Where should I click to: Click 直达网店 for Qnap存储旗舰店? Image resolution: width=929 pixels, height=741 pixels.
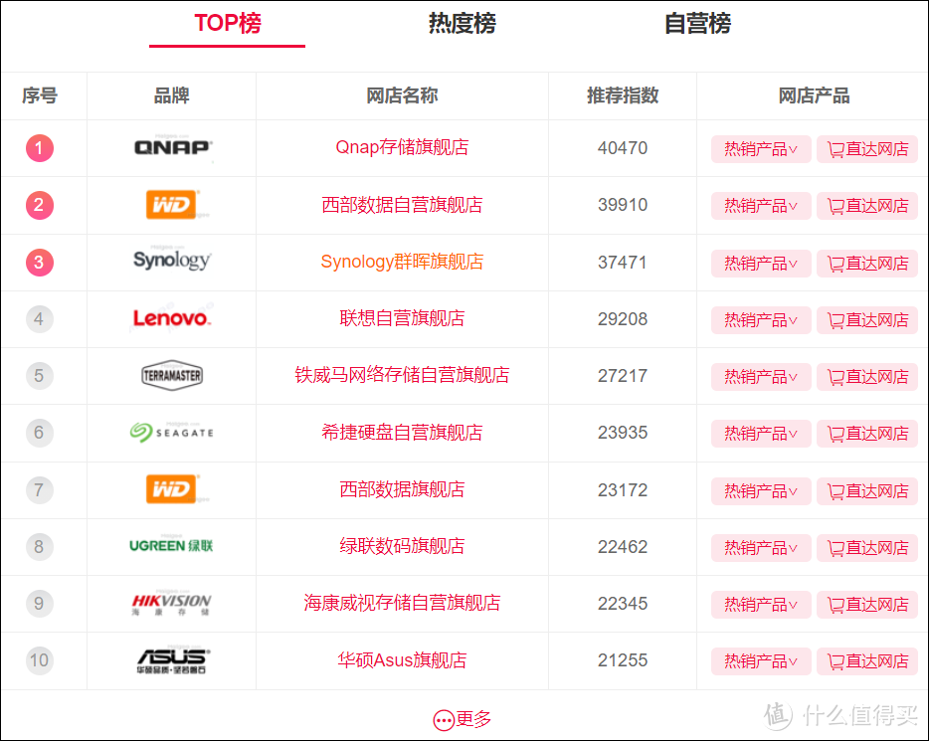click(x=867, y=149)
